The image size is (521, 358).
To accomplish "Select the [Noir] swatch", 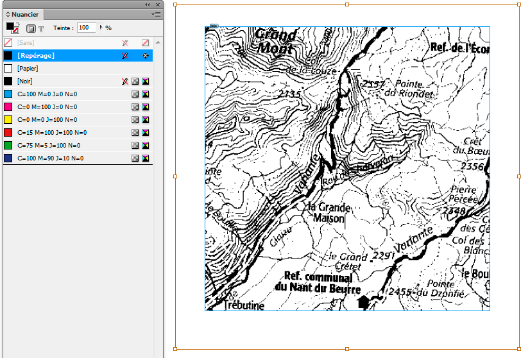I will (x=78, y=81).
